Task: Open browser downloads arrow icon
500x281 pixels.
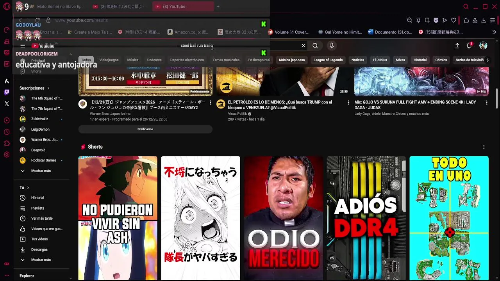Action: click(x=484, y=20)
